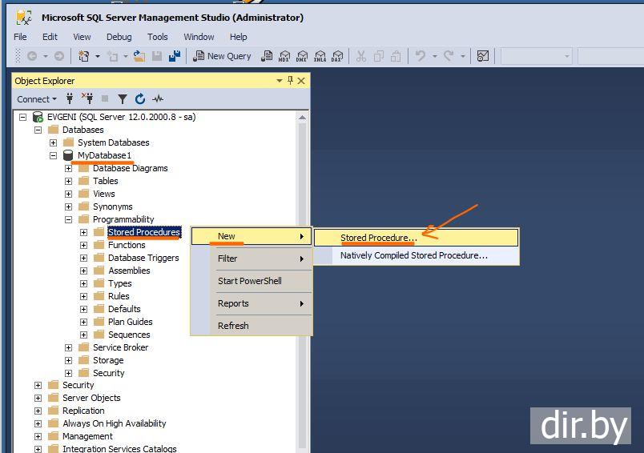Viewport: 644px width, 453px height.
Task: Collapse the MyDatabase1 tree node
Action: point(54,155)
